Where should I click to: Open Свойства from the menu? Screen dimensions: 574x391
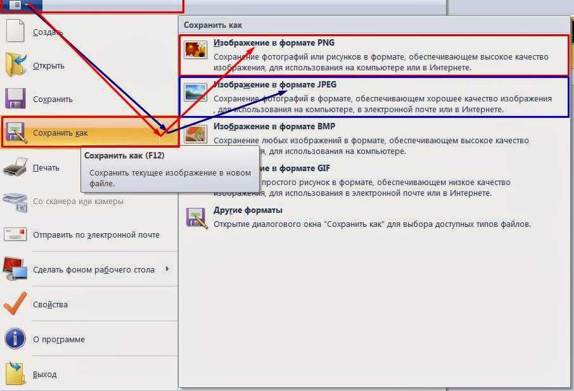[x=89, y=304]
